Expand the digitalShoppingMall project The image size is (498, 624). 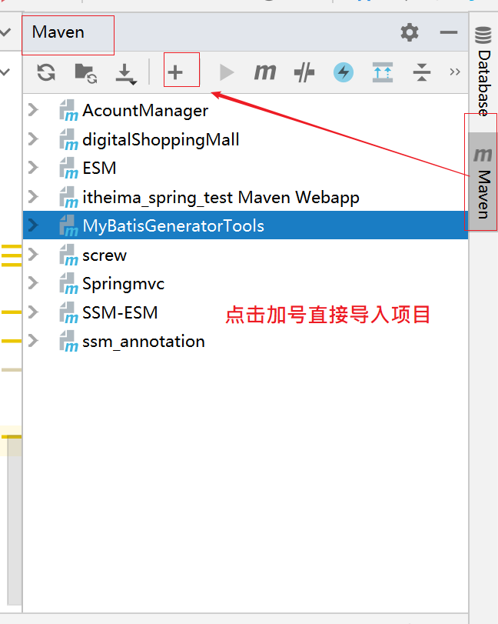[x=33, y=139]
